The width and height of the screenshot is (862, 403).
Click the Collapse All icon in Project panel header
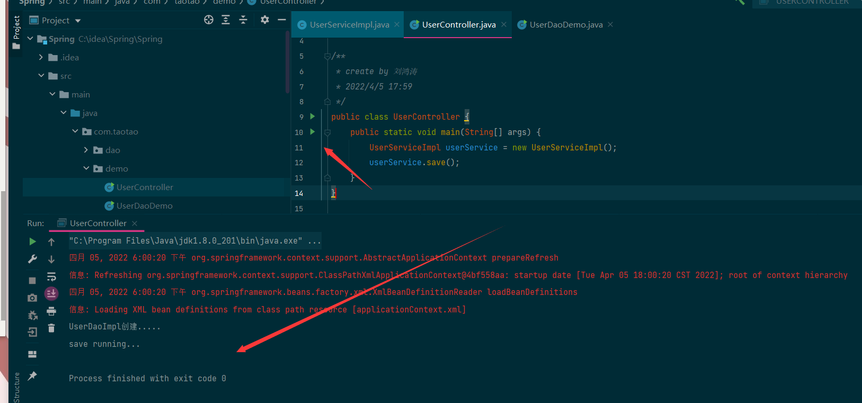tap(243, 20)
